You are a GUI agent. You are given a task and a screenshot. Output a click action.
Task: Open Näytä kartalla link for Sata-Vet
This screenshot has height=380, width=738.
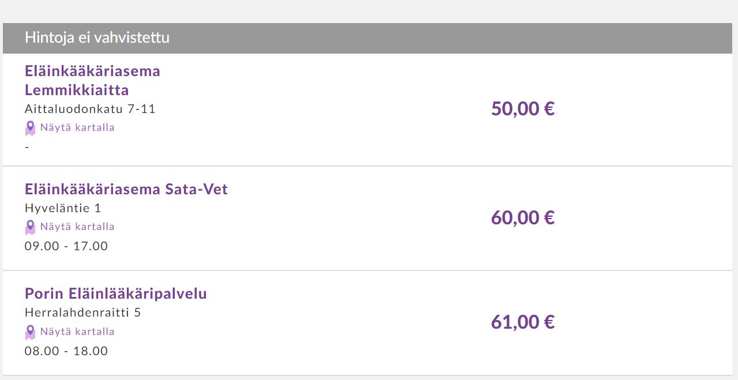pos(77,227)
